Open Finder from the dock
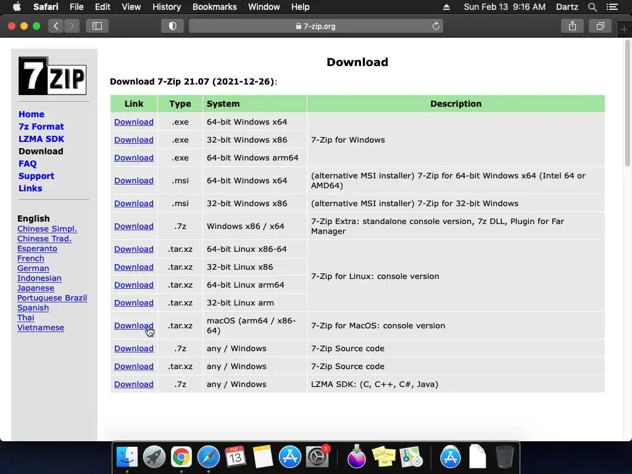Viewport: 632px width, 474px height. 127,457
